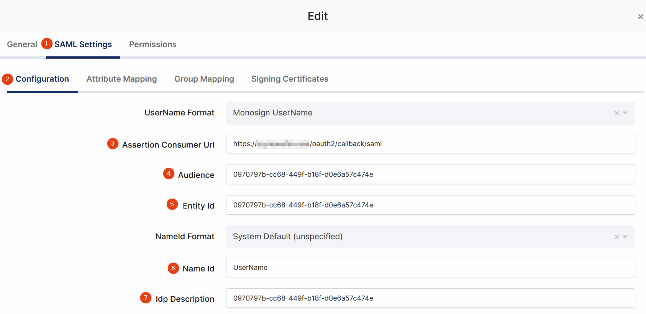This screenshot has width=646, height=314.
Task: Open the Monosign UserName combo box
Action: click(x=418, y=113)
